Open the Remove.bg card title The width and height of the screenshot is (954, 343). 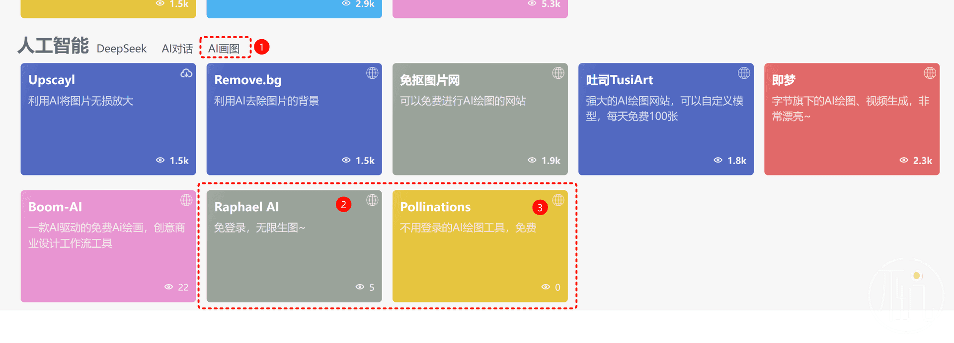tap(248, 80)
